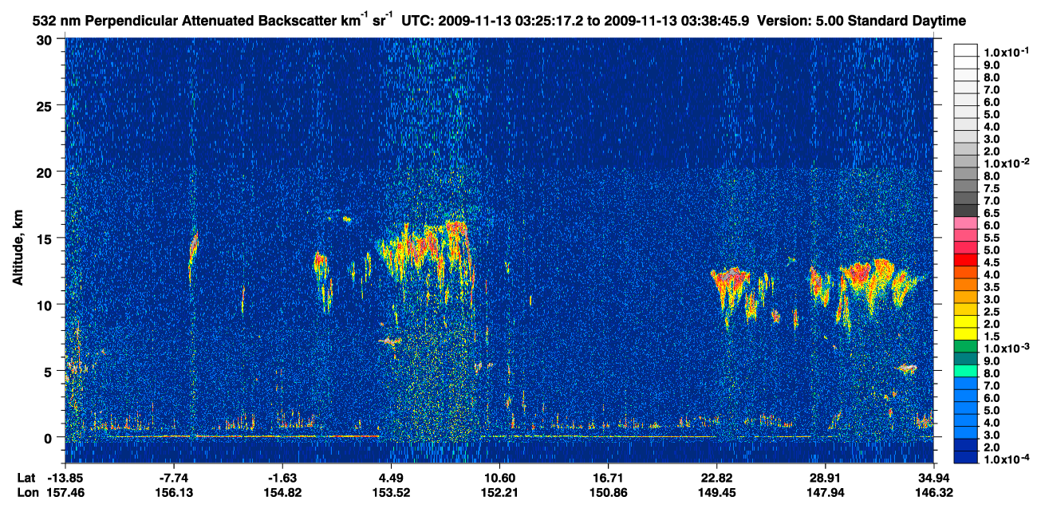
Task: Click the color scale label '2.5'
Action: (x=992, y=312)
